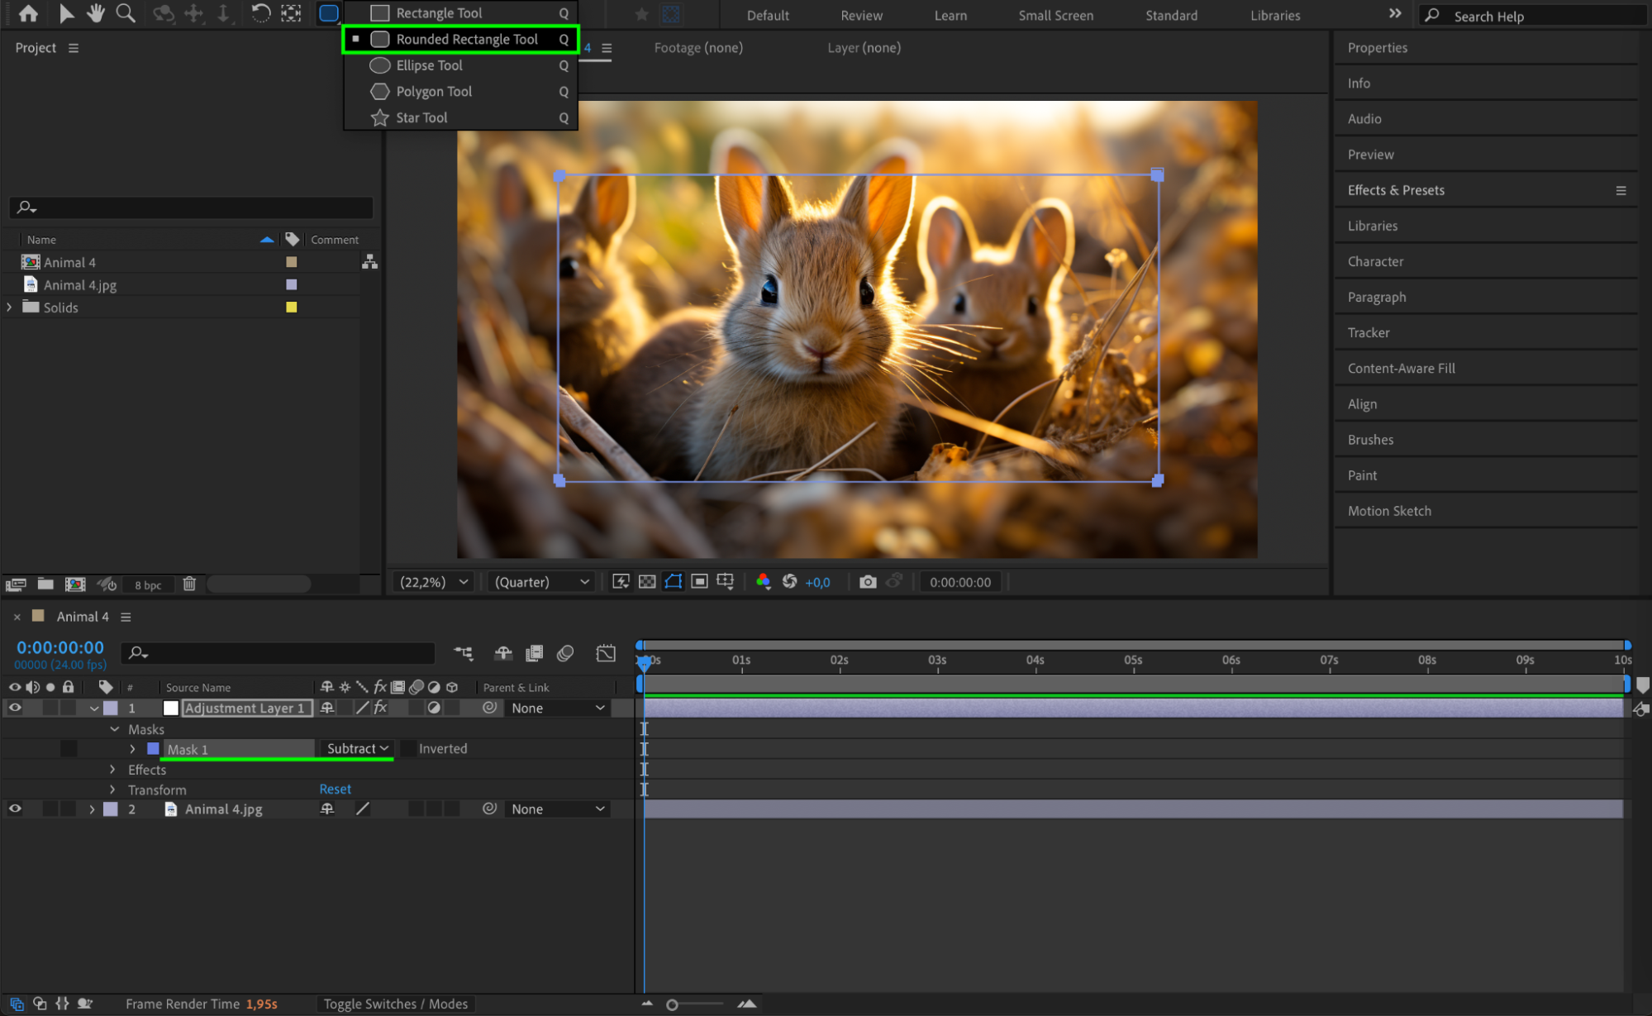1652x1016 pixels.
Task: Open the Quarter resolution dropdown
Action: [x=541, y=582]
